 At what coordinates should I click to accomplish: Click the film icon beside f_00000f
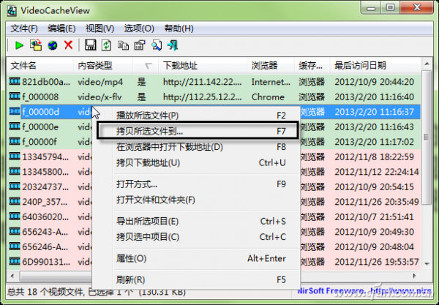[15, 141]
